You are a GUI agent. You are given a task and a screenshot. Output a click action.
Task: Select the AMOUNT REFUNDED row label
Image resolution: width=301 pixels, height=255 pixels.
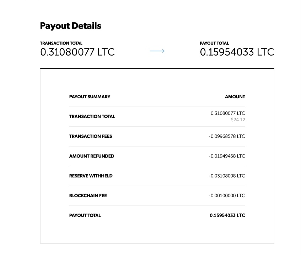[92, 156]
